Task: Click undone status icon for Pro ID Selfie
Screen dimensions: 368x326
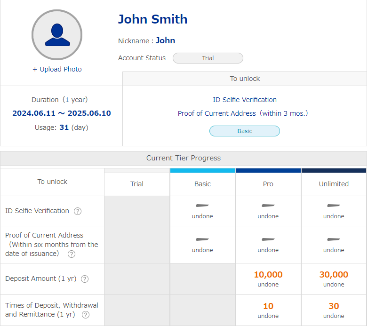Action: [268, 206]
